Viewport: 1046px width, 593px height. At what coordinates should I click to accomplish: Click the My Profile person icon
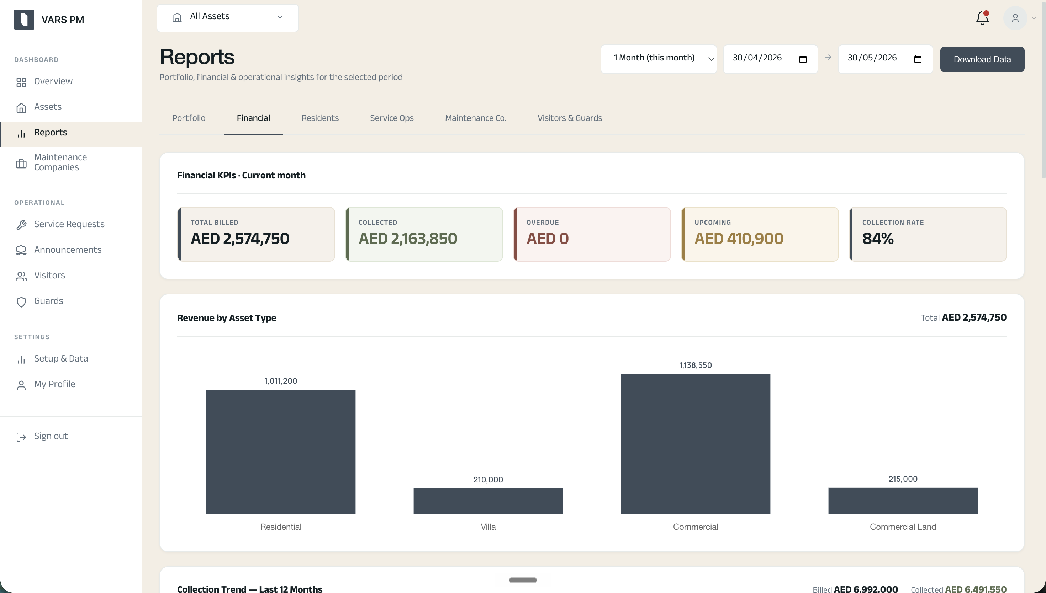(x=21, y=385)
